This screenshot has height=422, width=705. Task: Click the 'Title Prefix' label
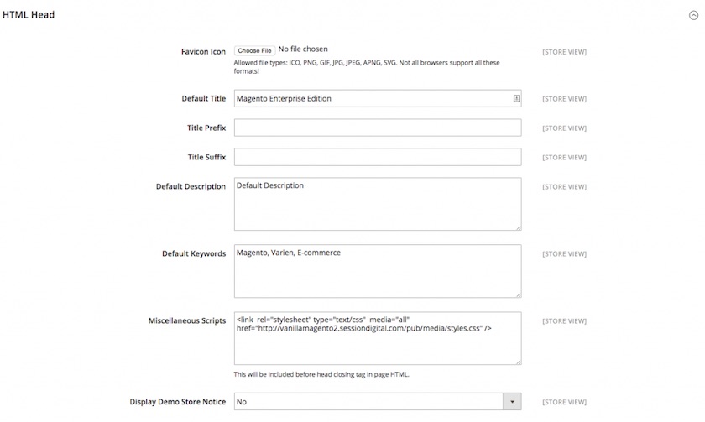click(206, 128)
